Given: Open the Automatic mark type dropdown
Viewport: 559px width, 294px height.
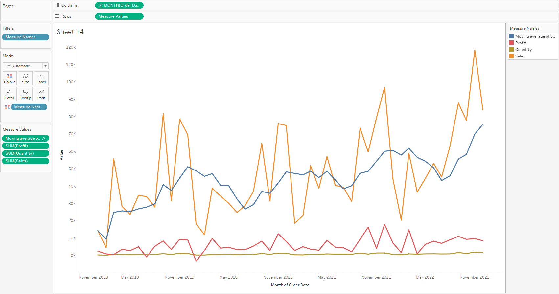Looking at the screenshot, I should pos(26,66).
